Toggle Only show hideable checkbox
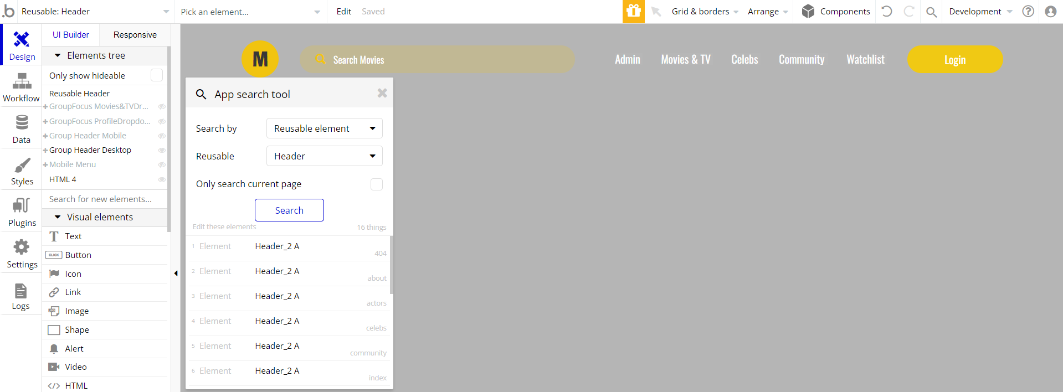Viewport: 1063px width, 392px height. 157,75
